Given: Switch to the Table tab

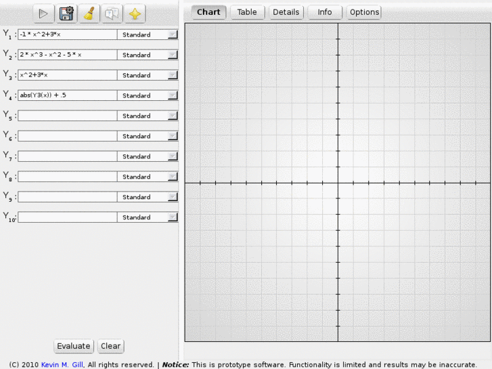Looking at the screenshot, I should point(247,12).
